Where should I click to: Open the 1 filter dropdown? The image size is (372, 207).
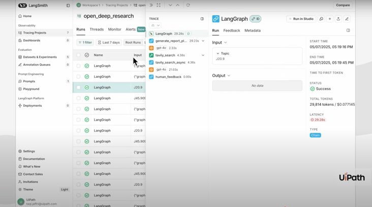point(85,43)
